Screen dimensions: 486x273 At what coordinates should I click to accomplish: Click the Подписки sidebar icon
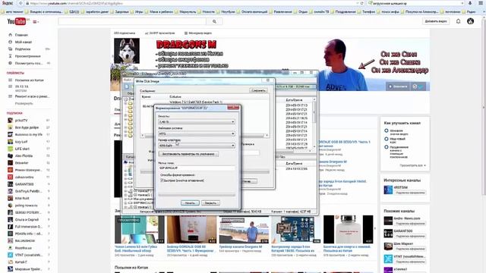pyautogui.click(x=10, y=49)
